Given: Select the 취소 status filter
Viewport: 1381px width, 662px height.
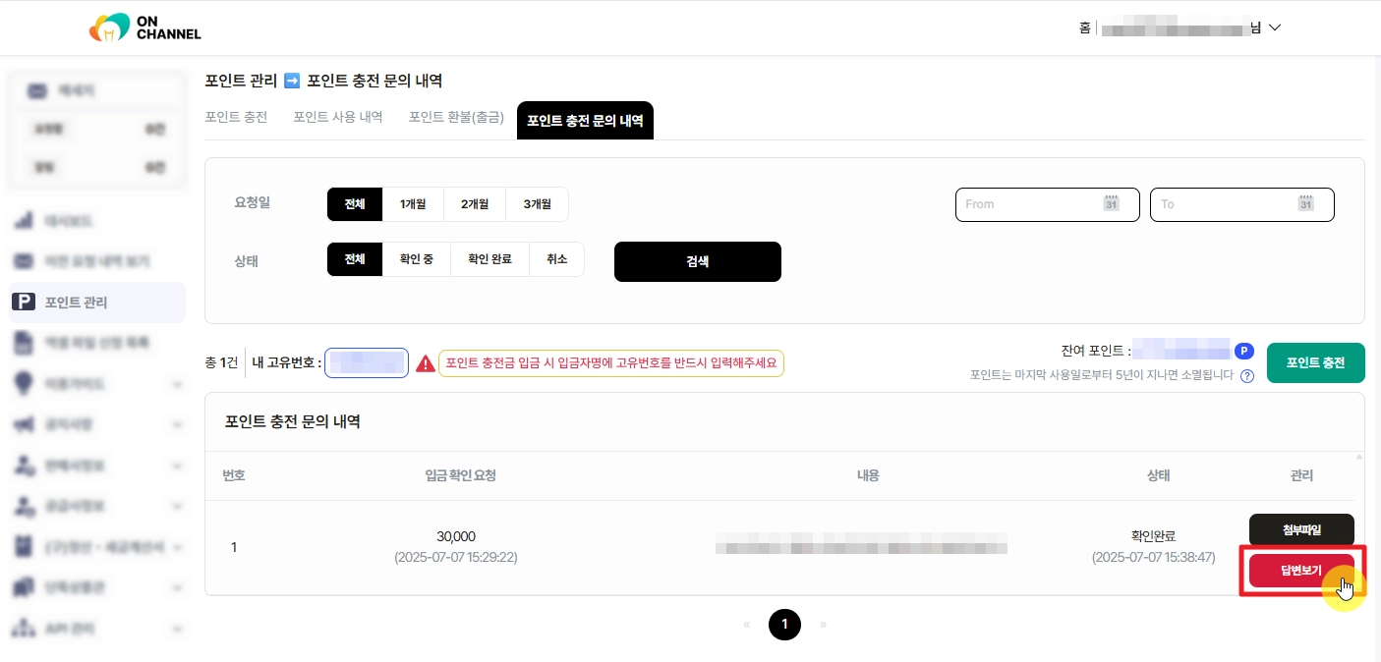Looking at the screenshot, I should pos(556,259).
